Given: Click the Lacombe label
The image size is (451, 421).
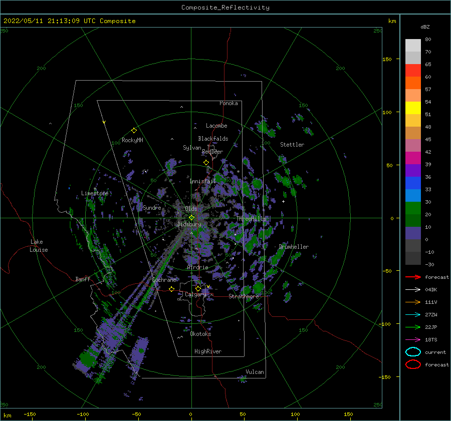Looking at the screenshot, I should [216, 126].
